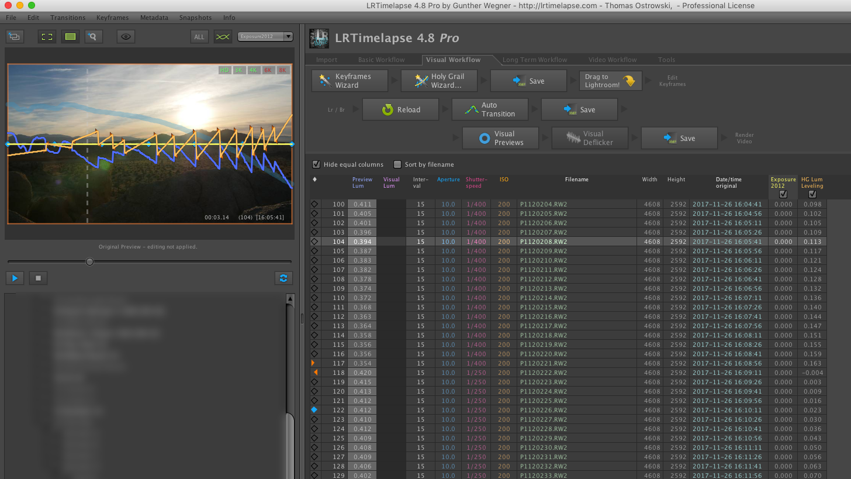The height and width of the screenshot is (479, 851).
Task: Switch to the Basic Workflow tab
Action: coord(381,60)
